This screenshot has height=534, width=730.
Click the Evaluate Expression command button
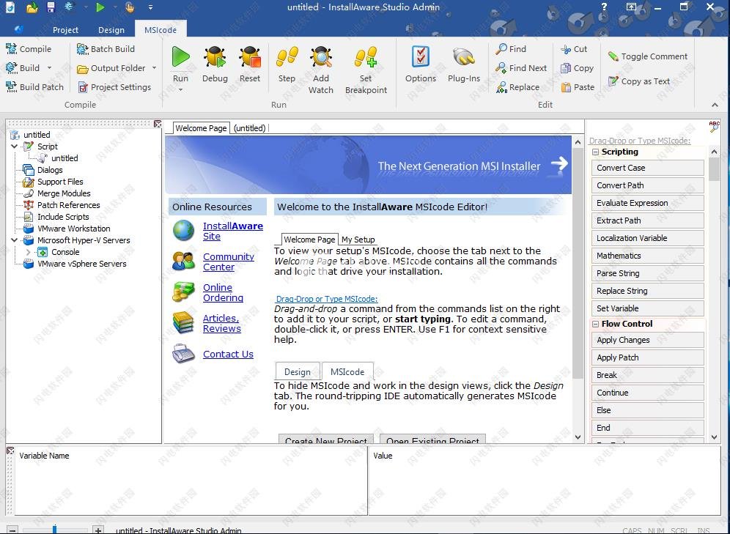(648, 204)
